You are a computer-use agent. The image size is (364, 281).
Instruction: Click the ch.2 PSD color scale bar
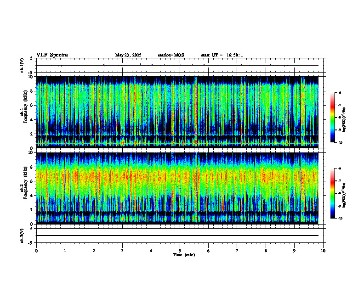tap(332, 193)
